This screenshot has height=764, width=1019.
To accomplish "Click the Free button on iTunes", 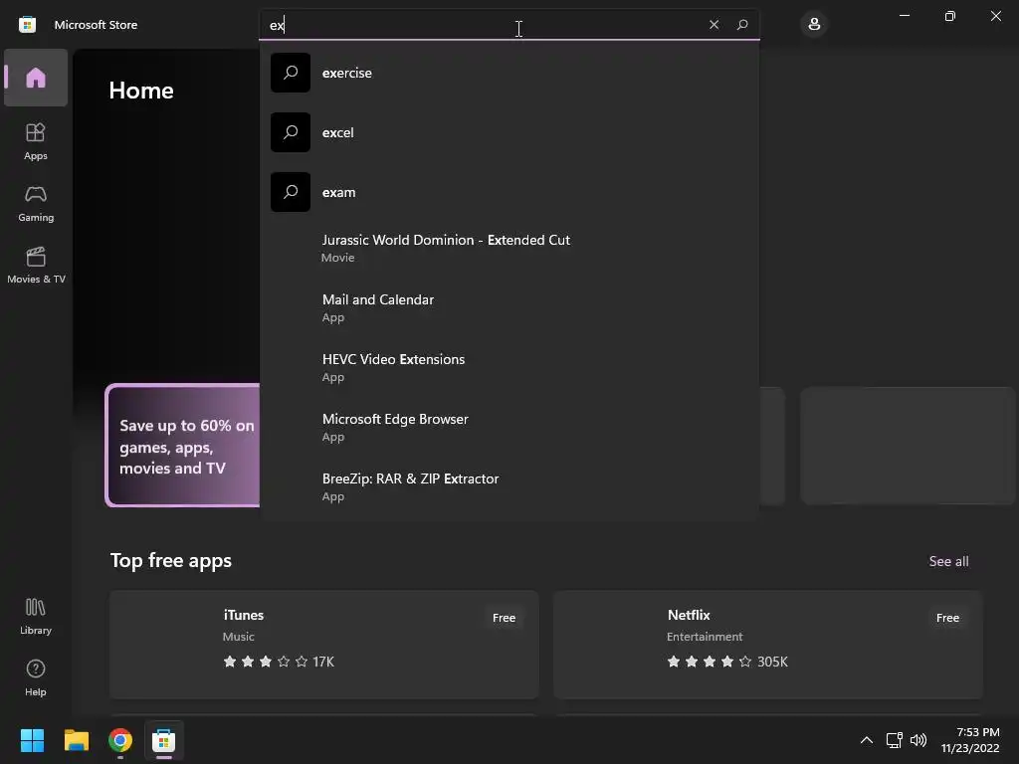I will (504, 618).
